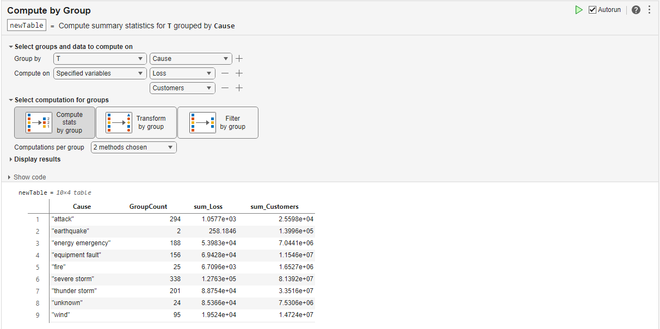Disable the Autorun checkbox
The image size is (660, 329).
[591, 9]
